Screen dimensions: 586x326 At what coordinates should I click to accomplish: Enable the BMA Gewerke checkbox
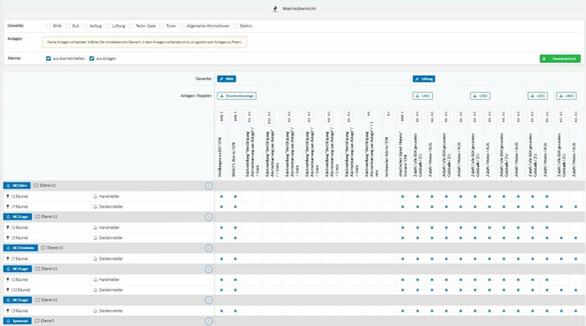click(48, 26)
